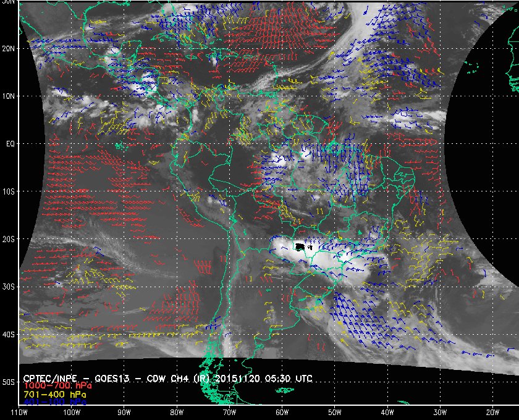Viewport: 519px width, 420px height.
Task: Click the red 1000-700 hPa legend entry
Action: pyautogui.click(x=57, y=385)
